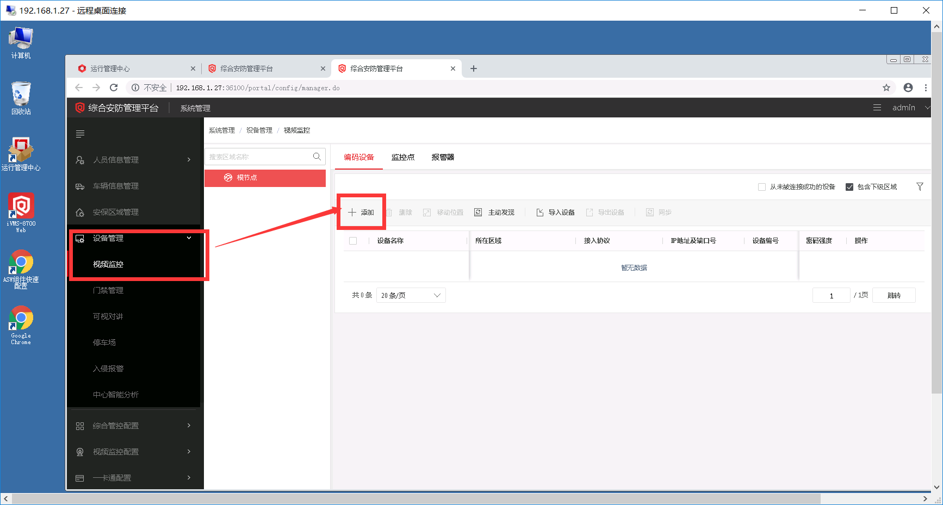Collapse the 设备管理 submenu chevron
943x505 pixels.
[189, 238]
